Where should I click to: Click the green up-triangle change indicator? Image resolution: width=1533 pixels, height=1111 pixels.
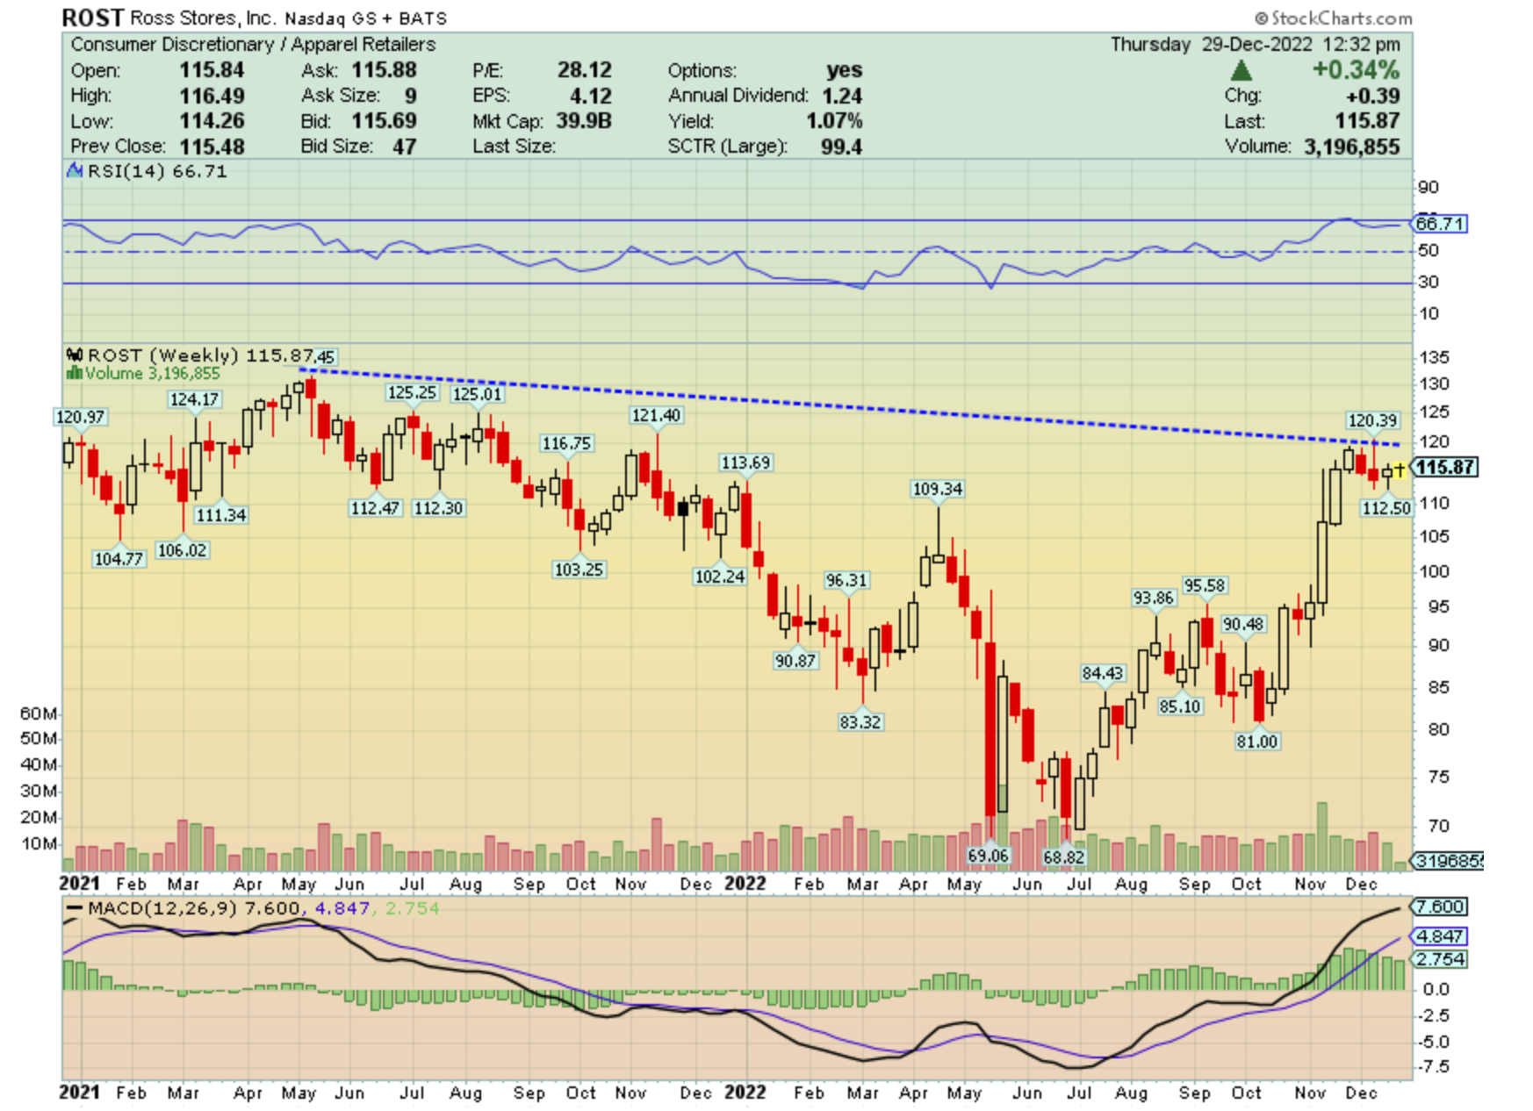(x=1242, y=70)
